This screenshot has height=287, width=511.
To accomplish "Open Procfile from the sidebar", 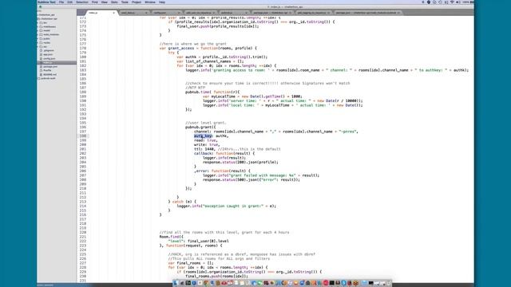I will coord(47,70).
